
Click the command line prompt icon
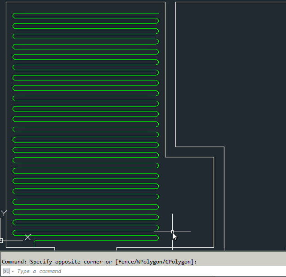(6, 271)
